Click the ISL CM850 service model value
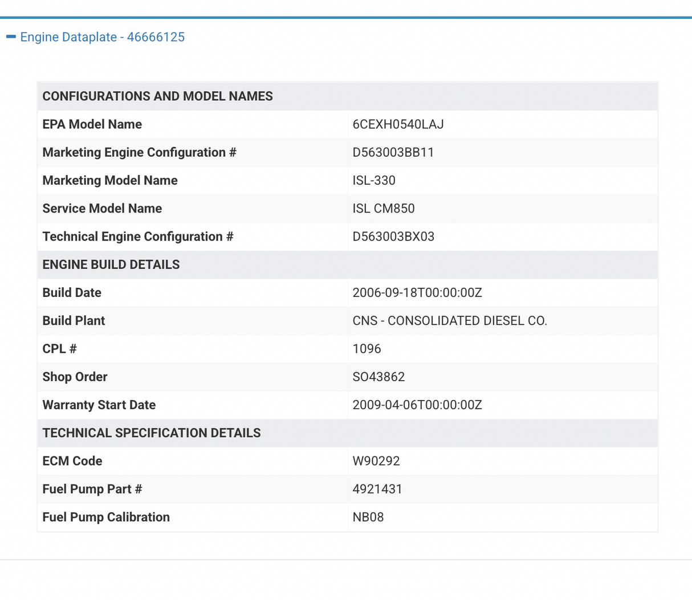Image resolution: width=692 pixels, height=600 pixels. pos(383,209)
